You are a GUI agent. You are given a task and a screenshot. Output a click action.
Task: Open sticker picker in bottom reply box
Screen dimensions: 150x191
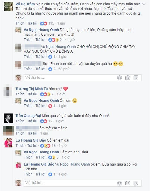tap(136, 183)
